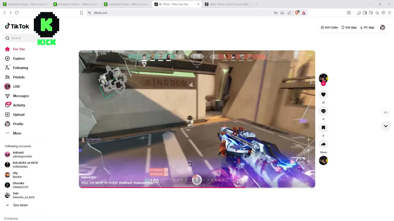Open the VPN shield icon

coord(383,13)
